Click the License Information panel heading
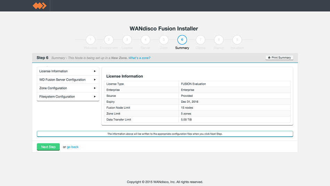 pyautogui.click(x=125, y=76)
